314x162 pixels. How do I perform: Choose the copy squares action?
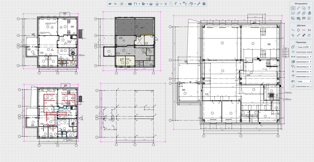pyautogui.click(x=304, y=35)
